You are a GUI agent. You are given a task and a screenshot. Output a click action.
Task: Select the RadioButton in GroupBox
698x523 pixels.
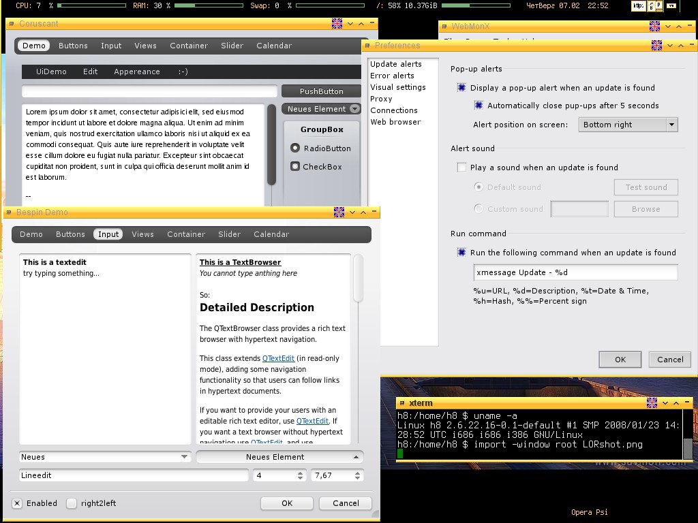coord(295,148)
